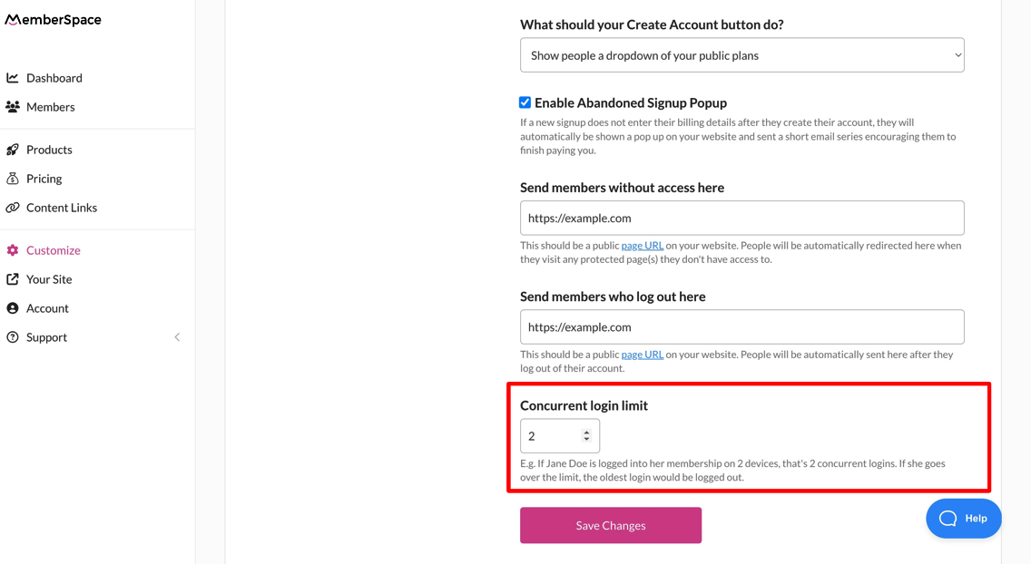This screenshot has height=564, width=1031.
Task: Click the Pricing money bag icon
Action: [13, 179]
